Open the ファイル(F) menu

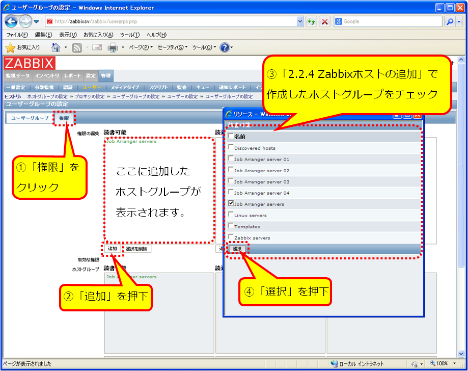17,35
